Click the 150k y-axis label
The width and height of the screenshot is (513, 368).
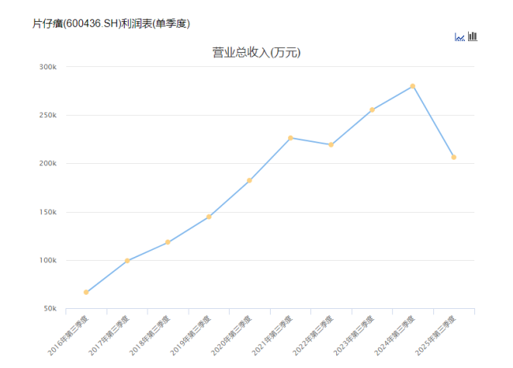pos(48,212)
